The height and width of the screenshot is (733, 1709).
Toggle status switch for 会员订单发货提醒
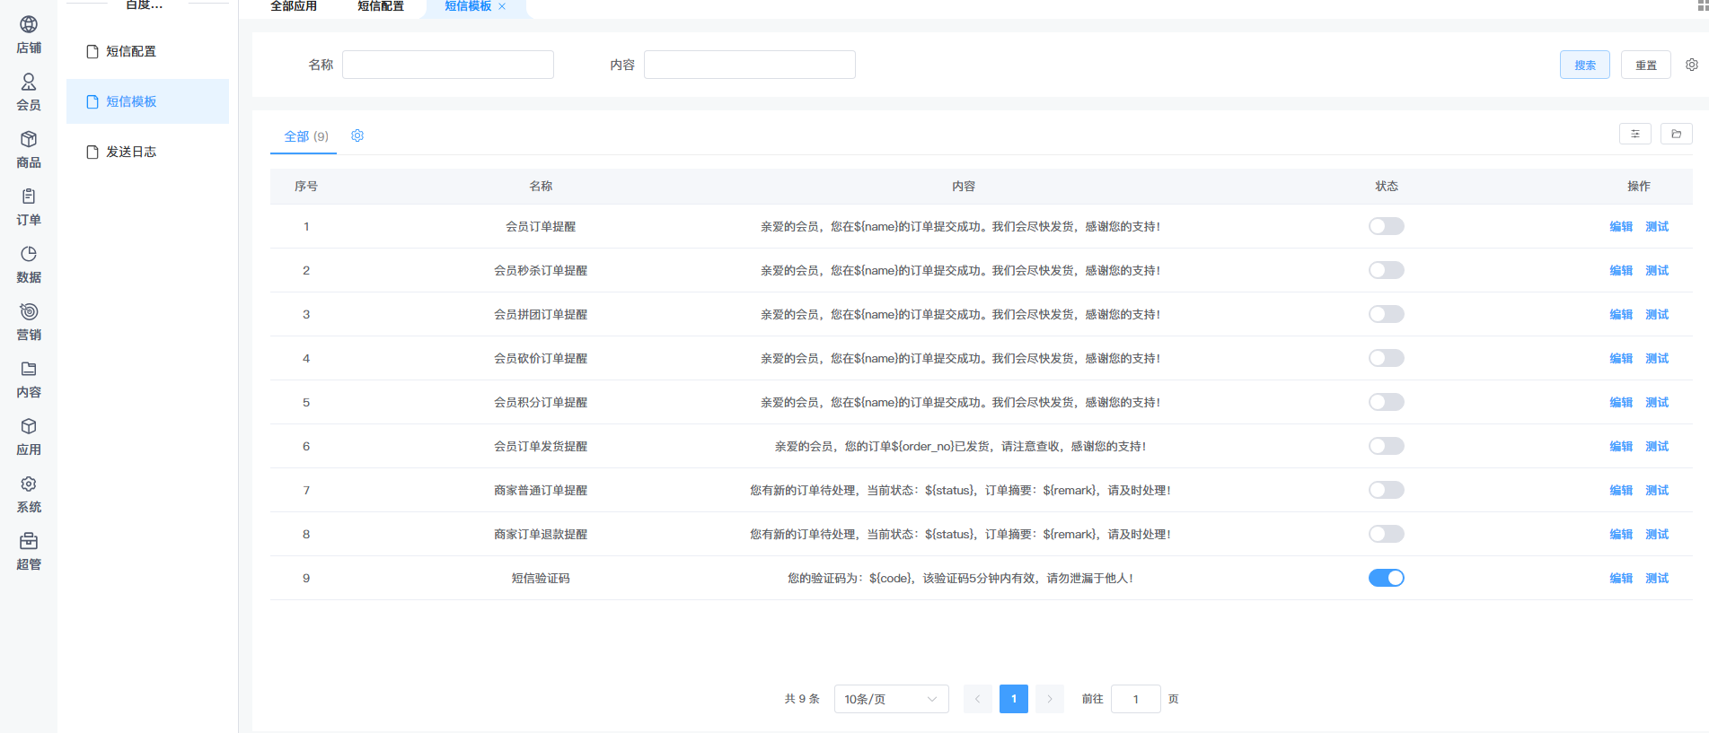[1387, 446]
